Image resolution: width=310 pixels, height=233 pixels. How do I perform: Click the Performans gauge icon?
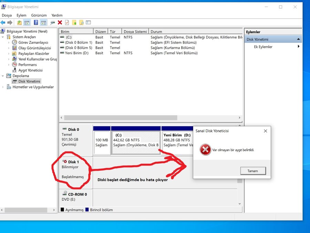14,64
